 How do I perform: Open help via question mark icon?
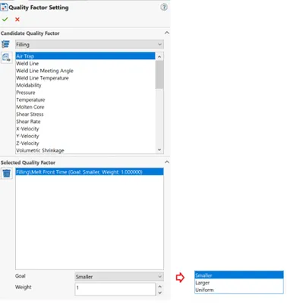pos(164,7)
